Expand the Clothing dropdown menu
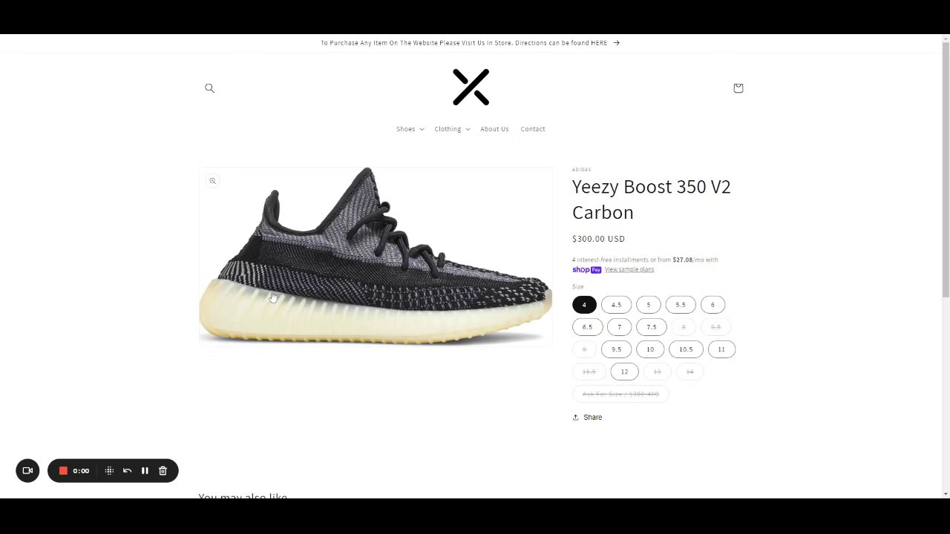Screen dimensions: 950x534 (x=452, y=129)
